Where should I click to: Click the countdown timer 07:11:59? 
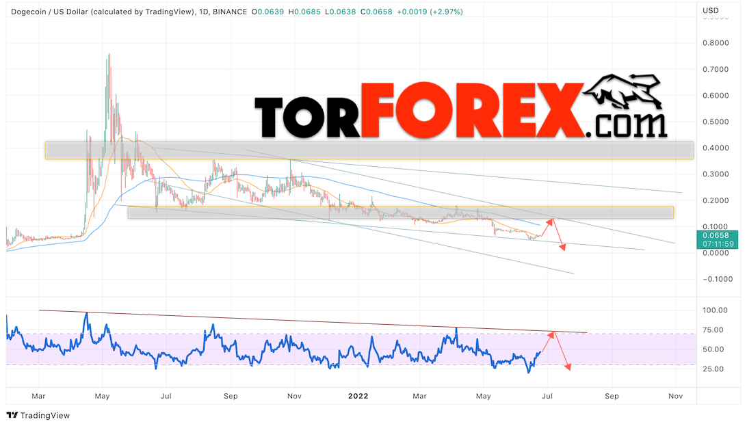(x=718, y=244)
